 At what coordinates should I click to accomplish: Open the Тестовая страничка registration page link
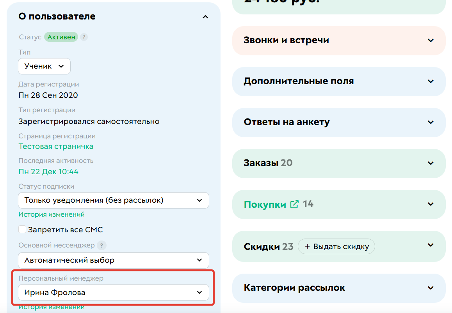56,146
